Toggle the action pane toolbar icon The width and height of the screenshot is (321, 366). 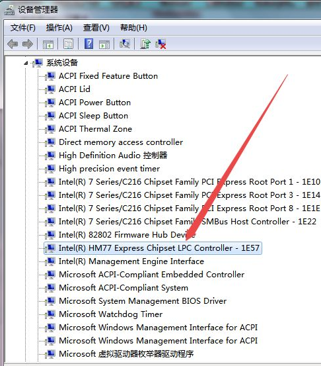click(x=104, y=44)
